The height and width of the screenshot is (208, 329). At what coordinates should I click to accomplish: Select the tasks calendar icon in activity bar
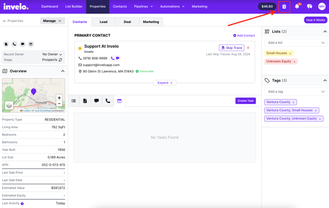coord(119,101)
